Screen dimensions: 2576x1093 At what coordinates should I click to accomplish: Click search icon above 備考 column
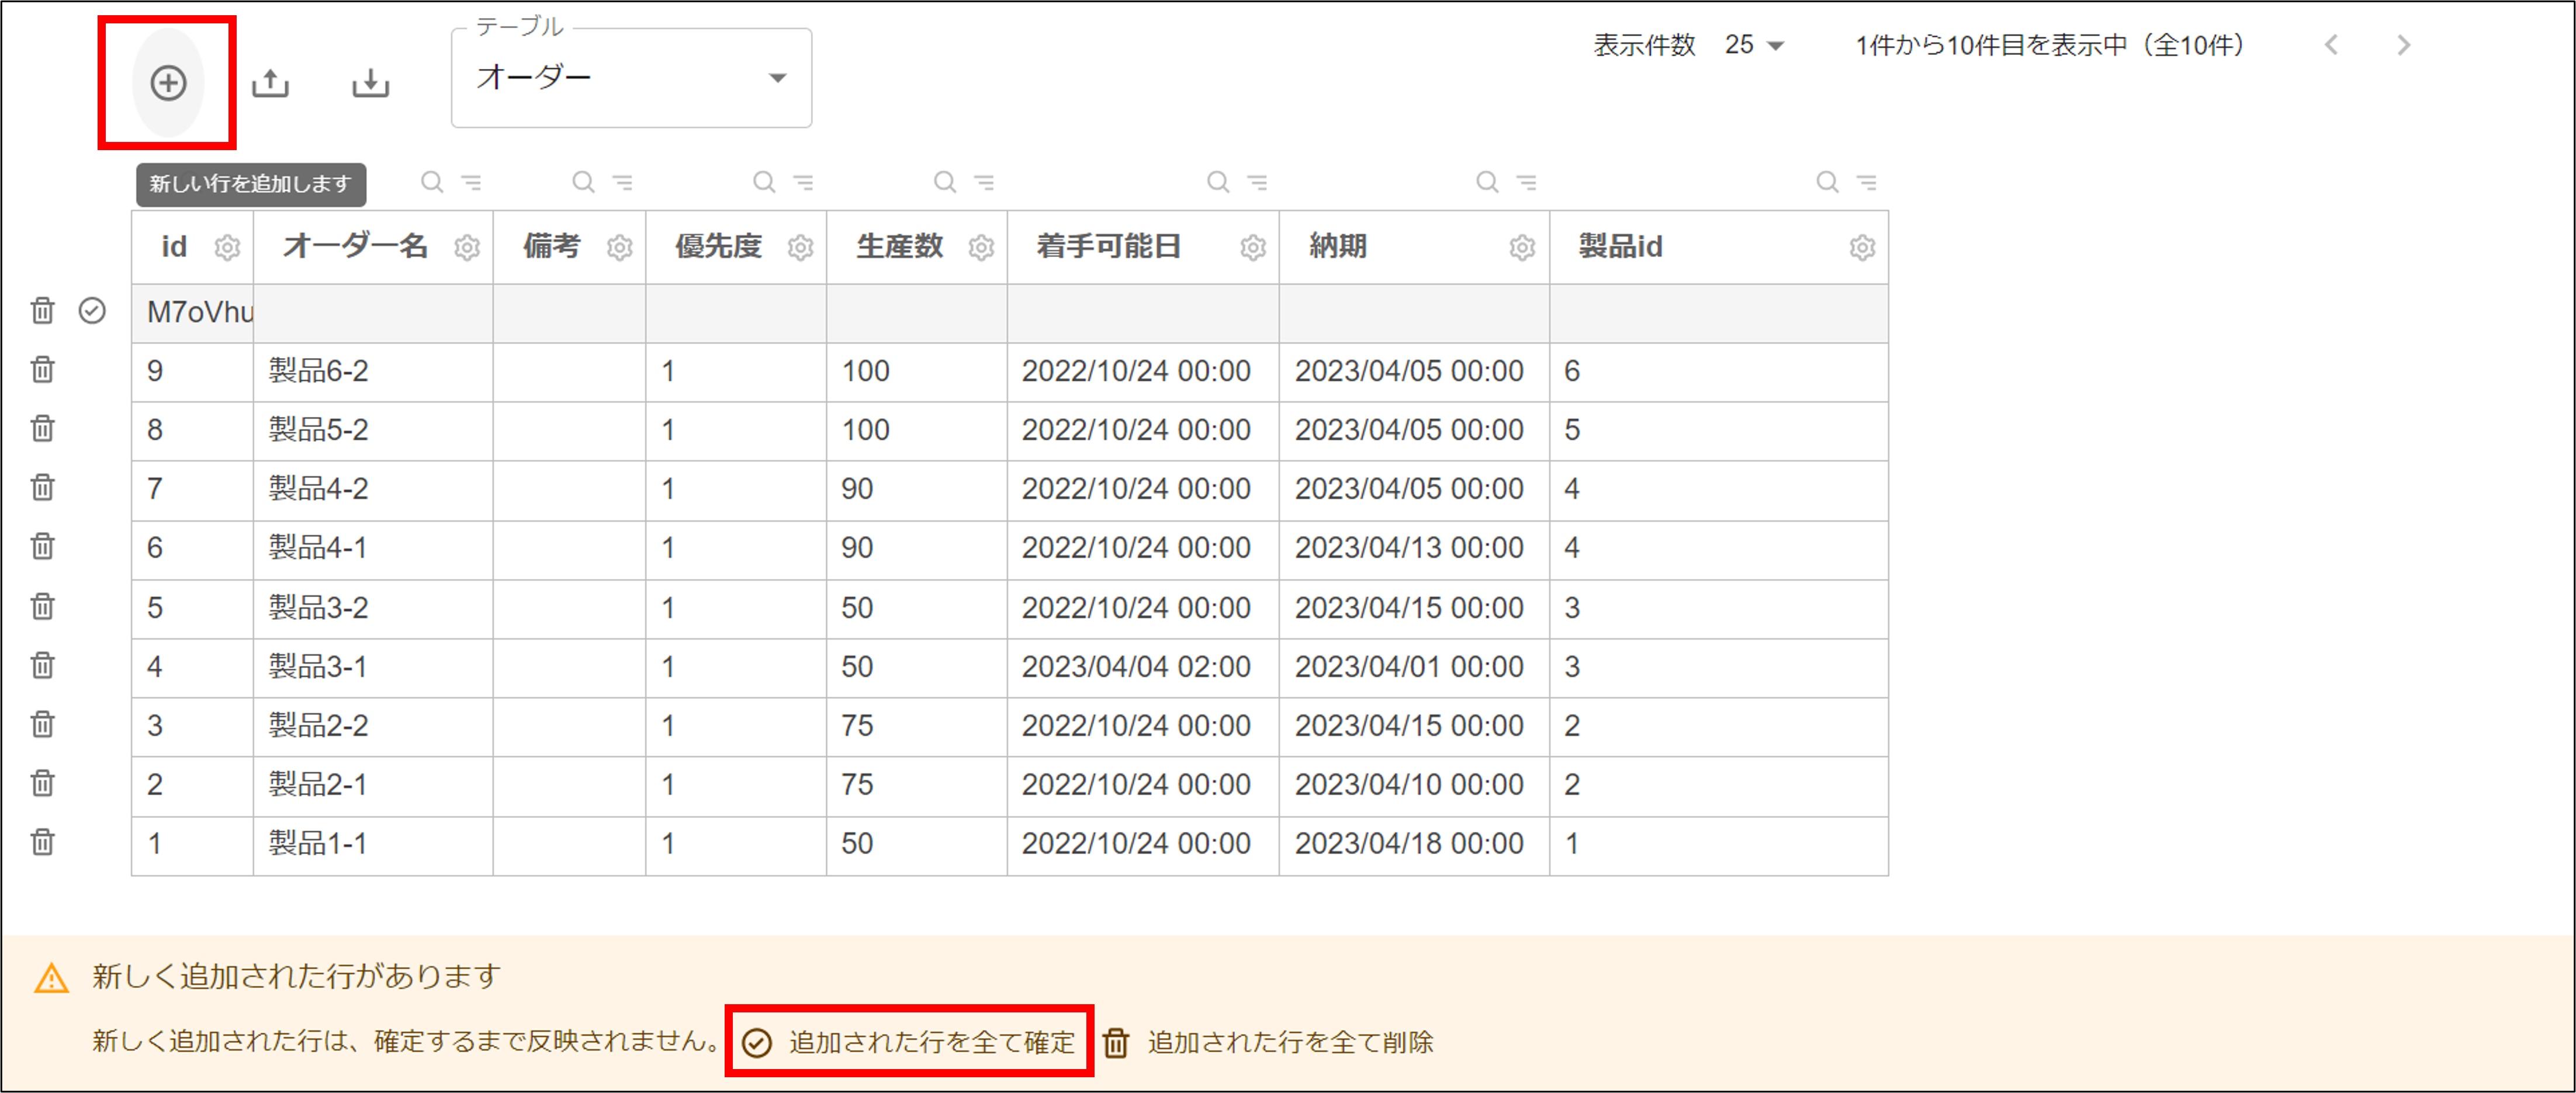[583, 182]
